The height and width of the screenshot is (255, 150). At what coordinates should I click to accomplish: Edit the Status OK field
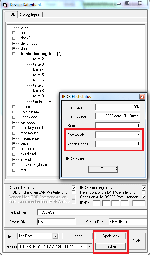pyautogui.click(x=57, y=222)
